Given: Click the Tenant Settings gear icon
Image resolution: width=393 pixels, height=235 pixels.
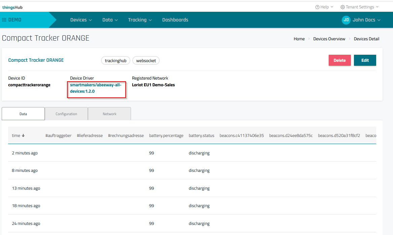Looking at the screenshot, I should tap(342, 7).
